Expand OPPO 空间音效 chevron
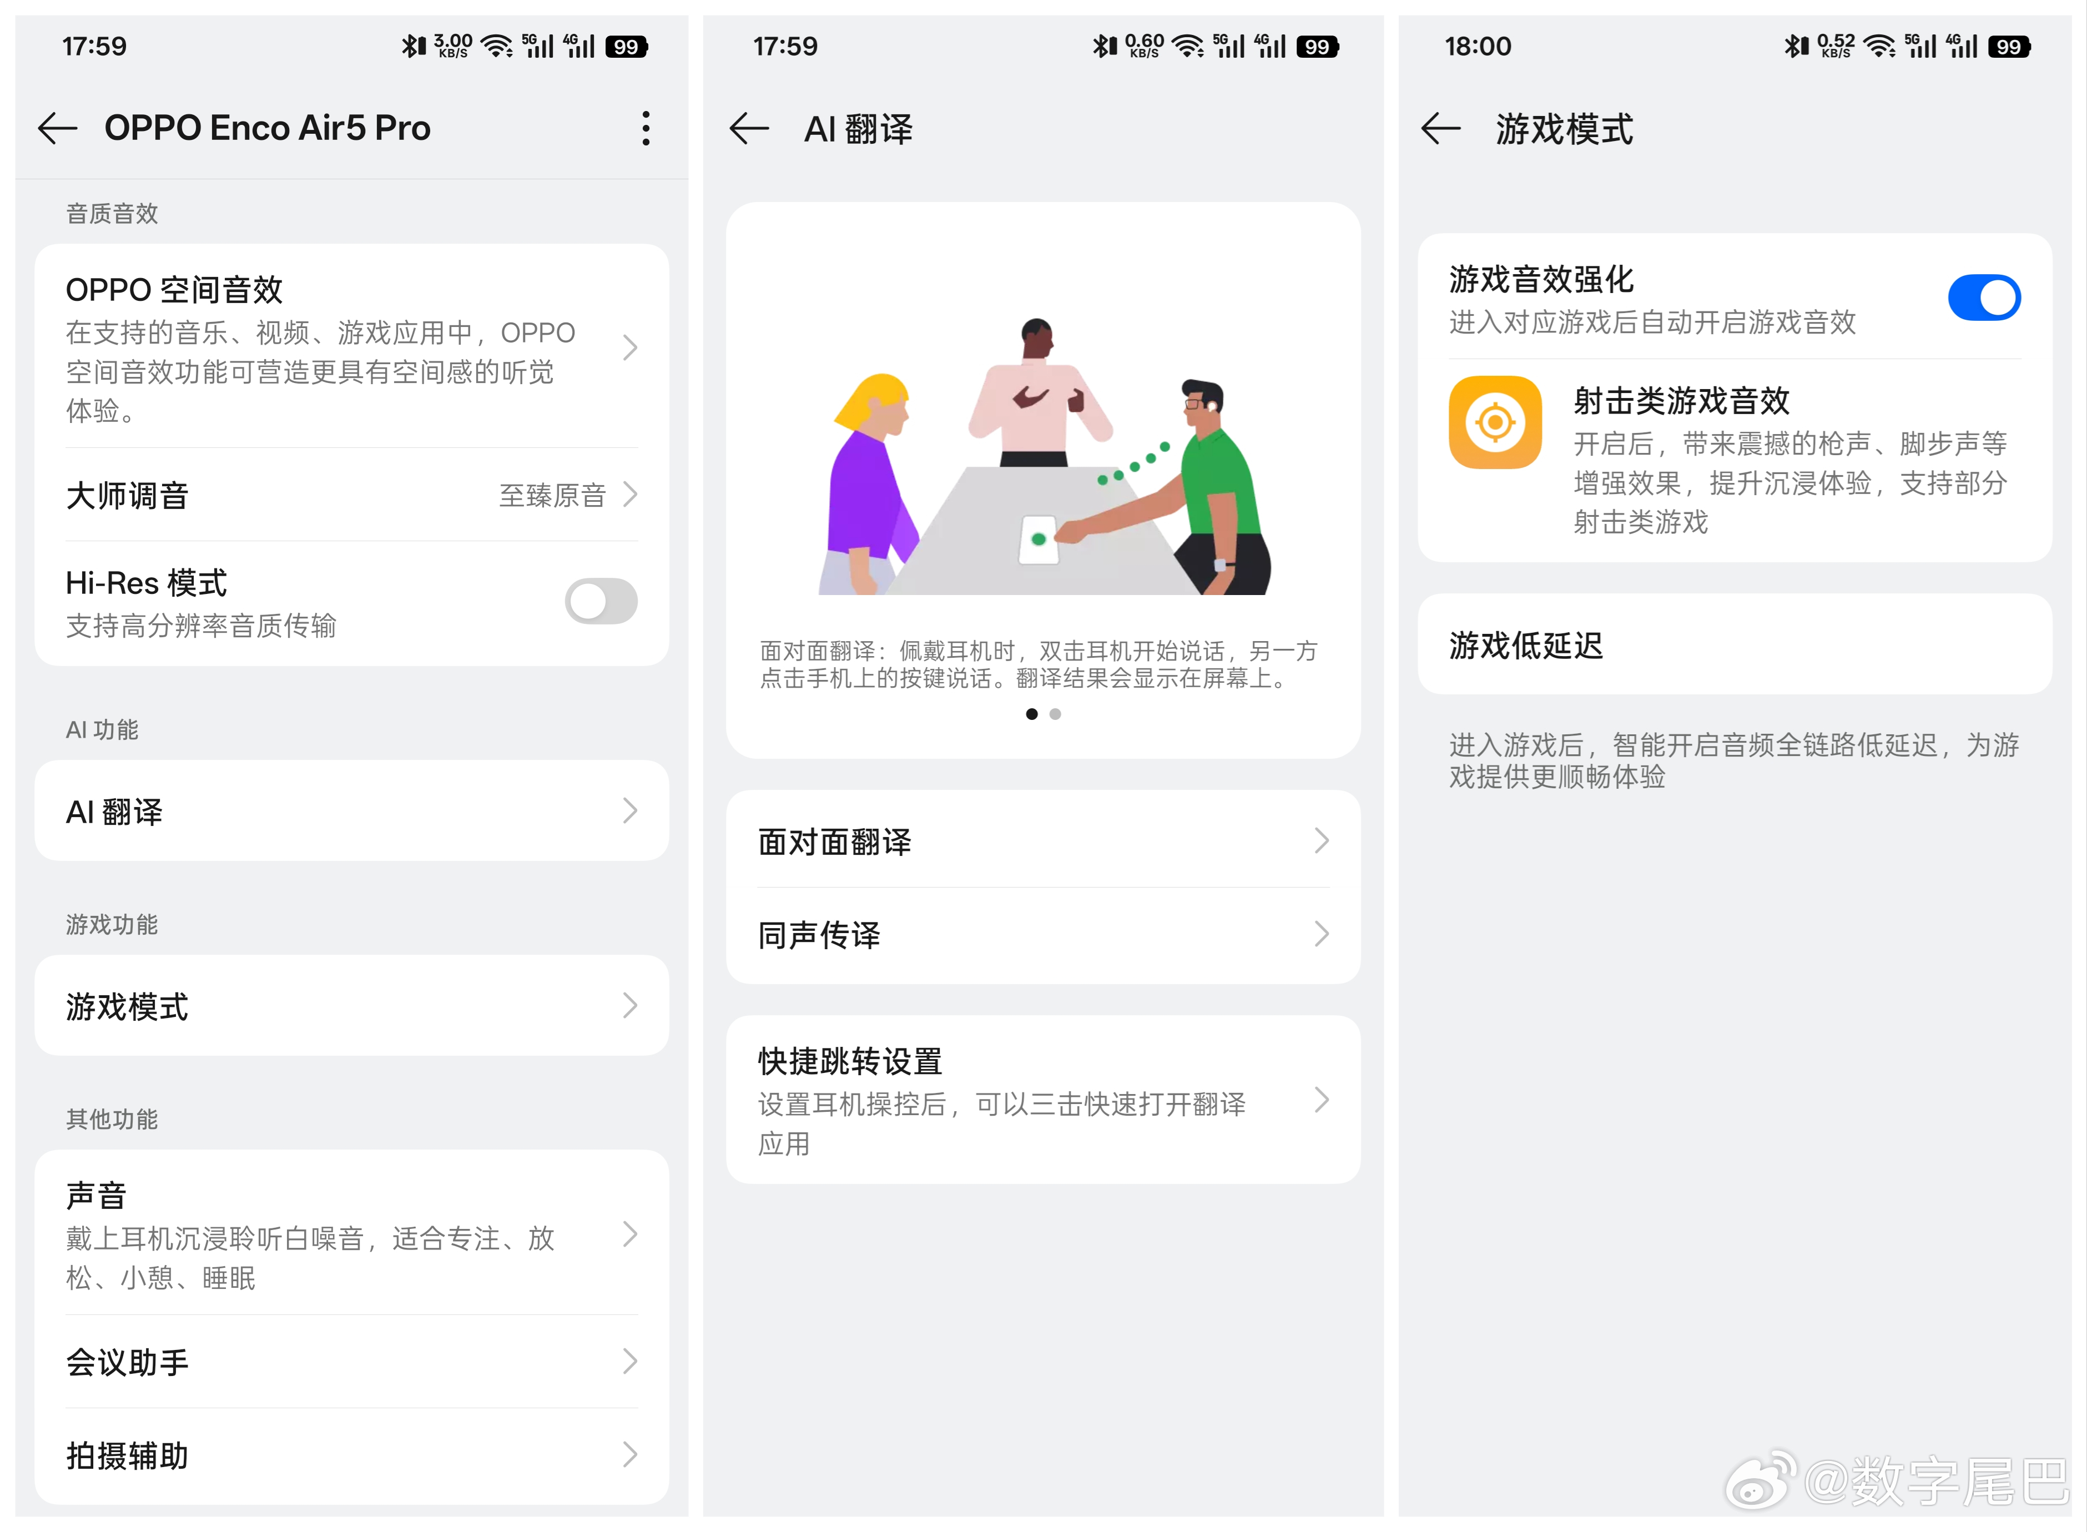Image resolution: width=2087 pixels, height=1532 pixels. [x=631, y=348]
